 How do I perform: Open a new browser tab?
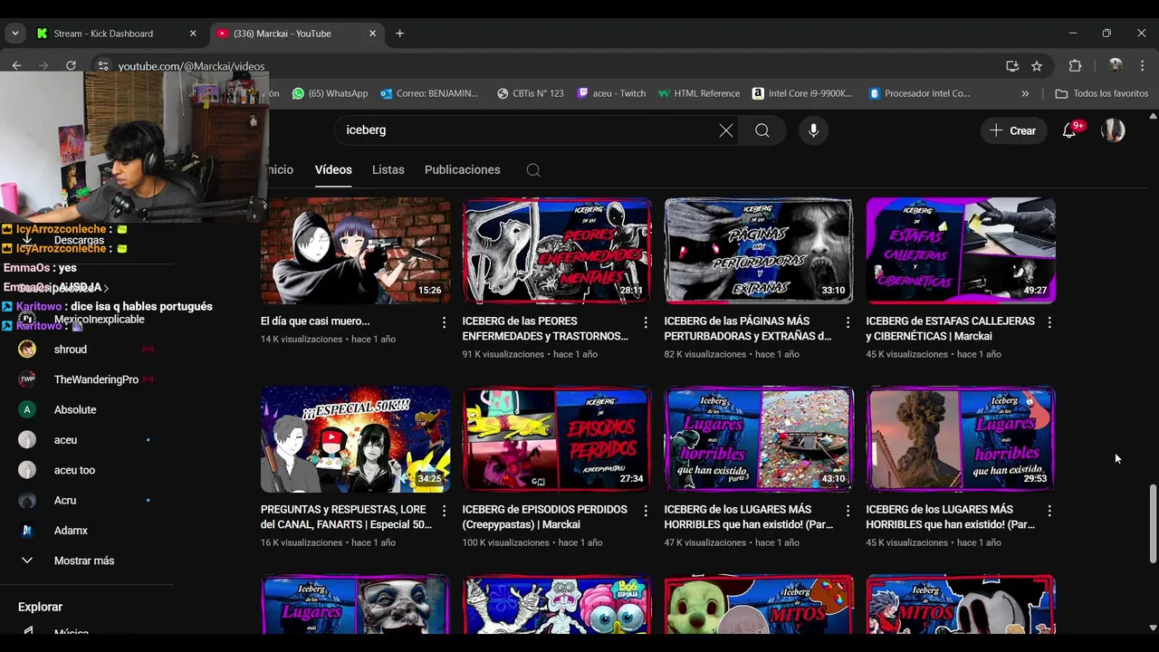tap(399, 34)
